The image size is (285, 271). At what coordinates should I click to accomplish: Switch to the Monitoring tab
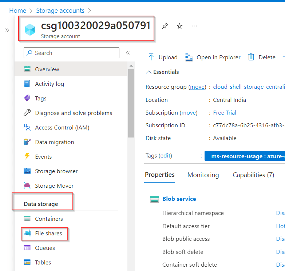(x=203, y=175)
